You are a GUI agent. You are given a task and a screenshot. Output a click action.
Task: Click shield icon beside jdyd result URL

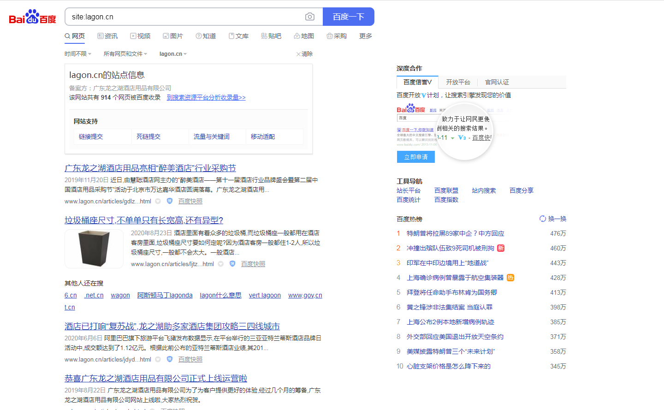170,359
